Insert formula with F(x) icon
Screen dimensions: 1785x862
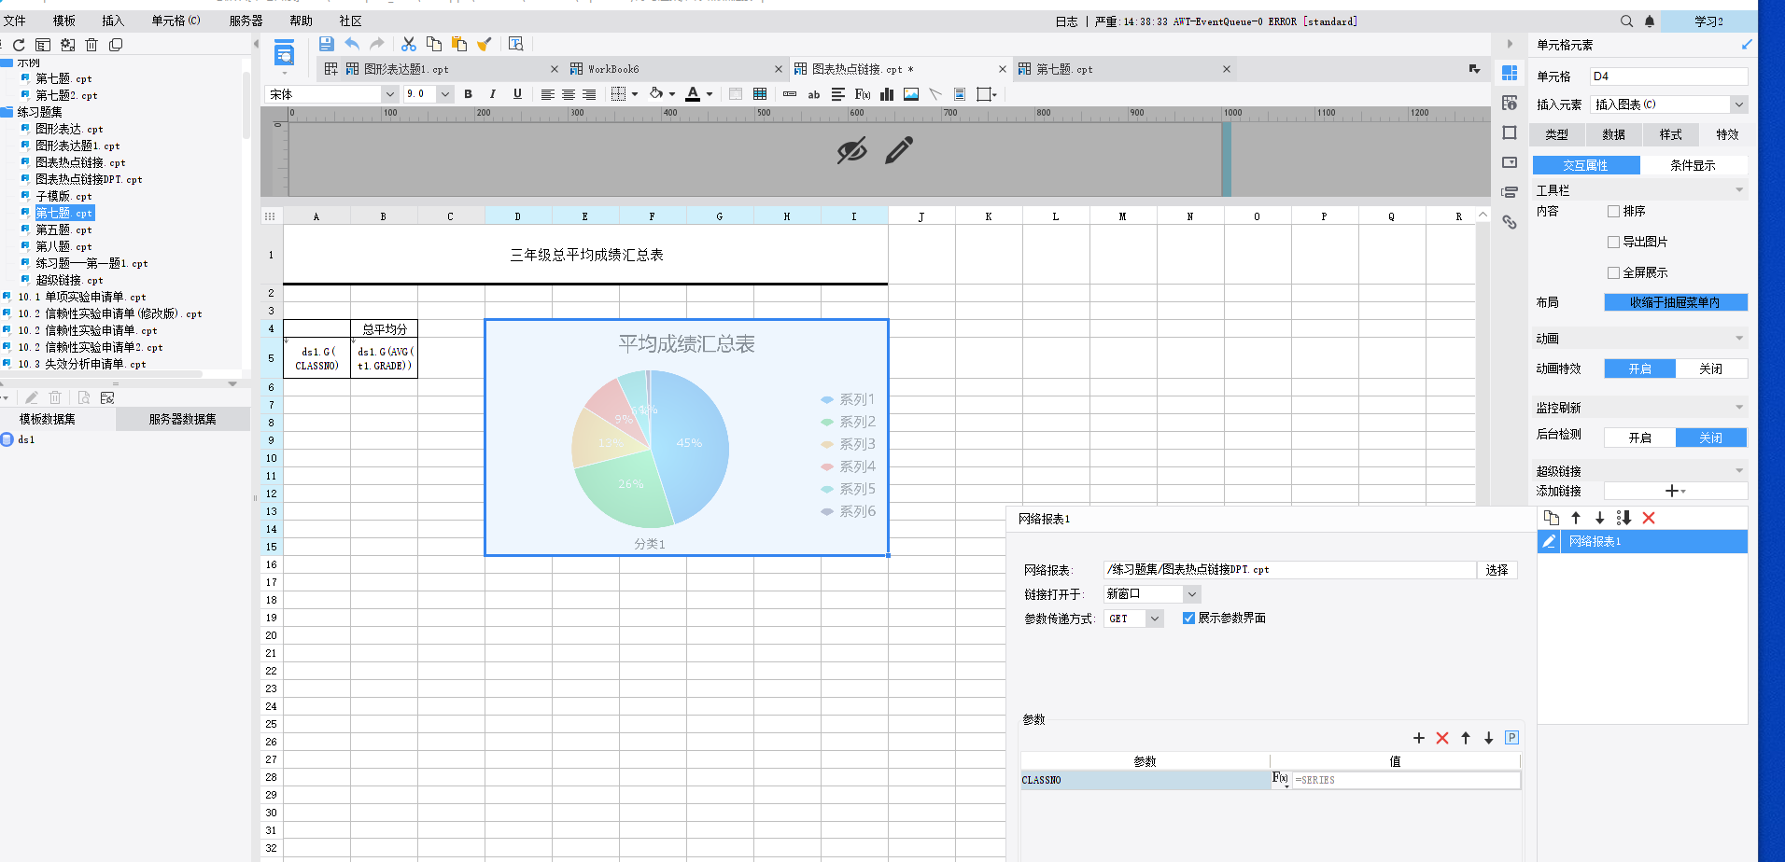863,94
